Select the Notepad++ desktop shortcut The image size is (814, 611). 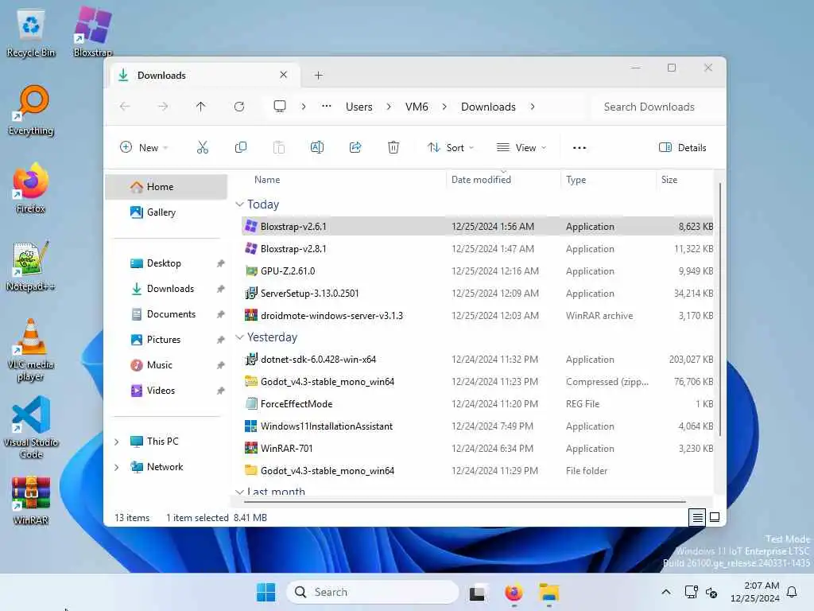tap(31, 266)
